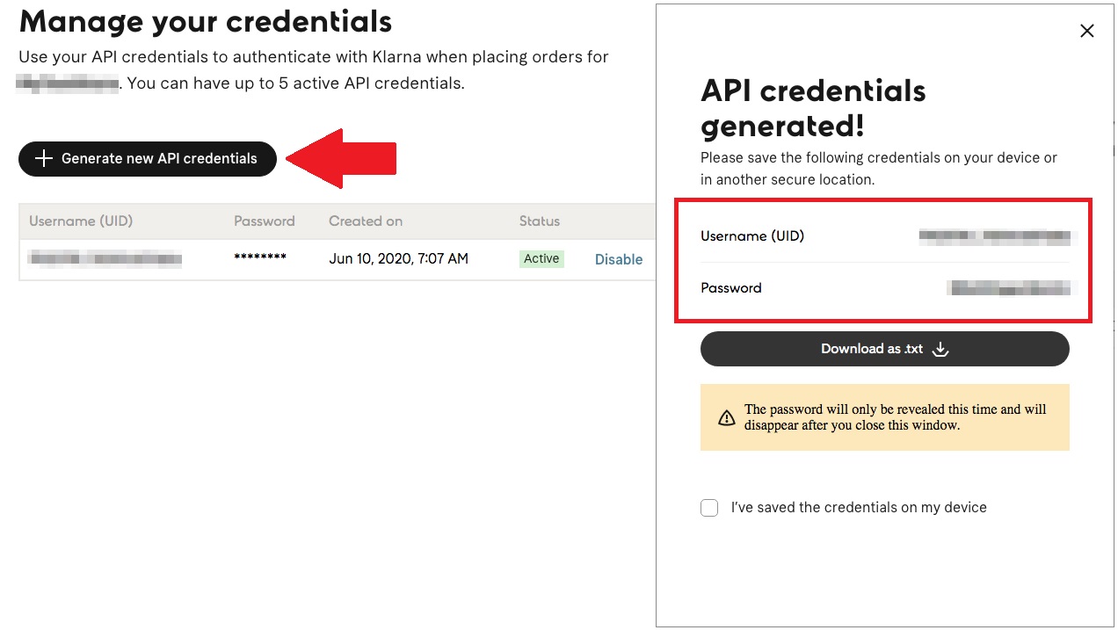Click the green Active status badge
Screen dimensions: 1118x630
541,258
